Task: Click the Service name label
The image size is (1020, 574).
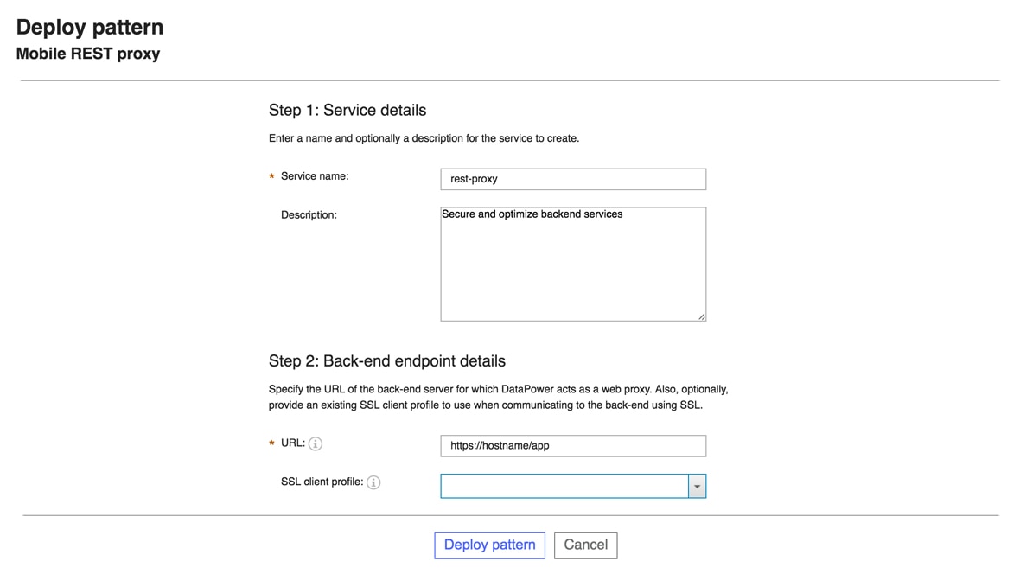Action: 315,176
